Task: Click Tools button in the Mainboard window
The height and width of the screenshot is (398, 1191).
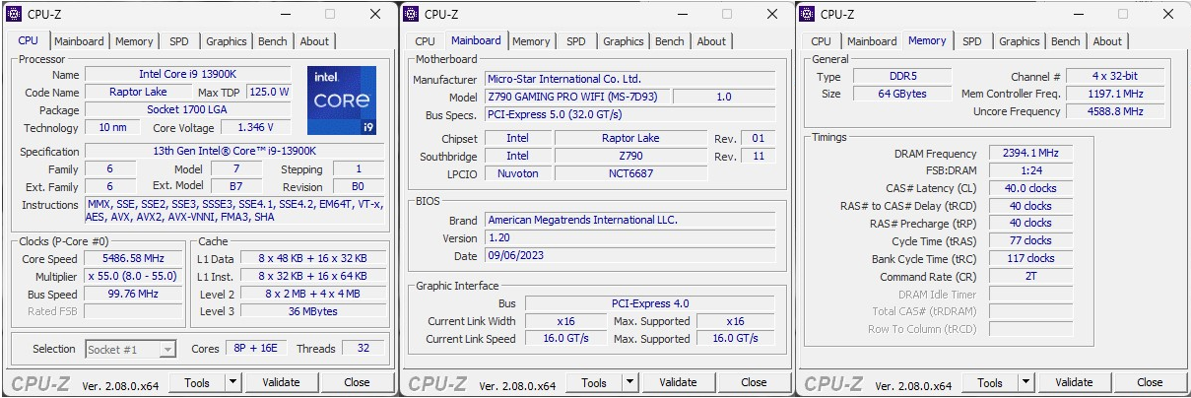Action: coord(593,382)
